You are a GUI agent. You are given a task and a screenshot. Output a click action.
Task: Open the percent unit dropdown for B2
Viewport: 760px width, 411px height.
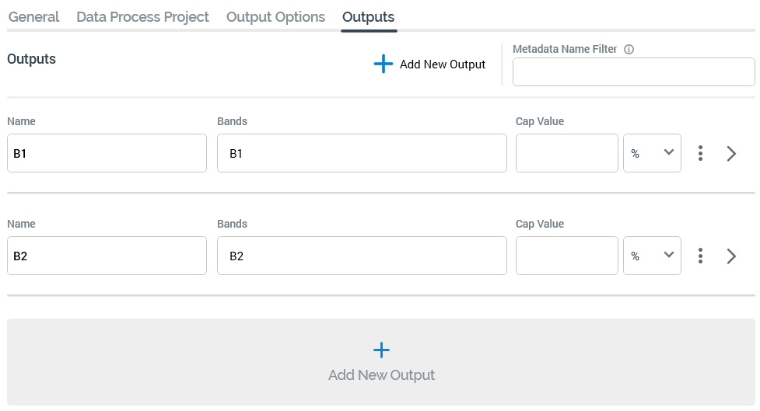pyautogui.click(x=652, y=256)
